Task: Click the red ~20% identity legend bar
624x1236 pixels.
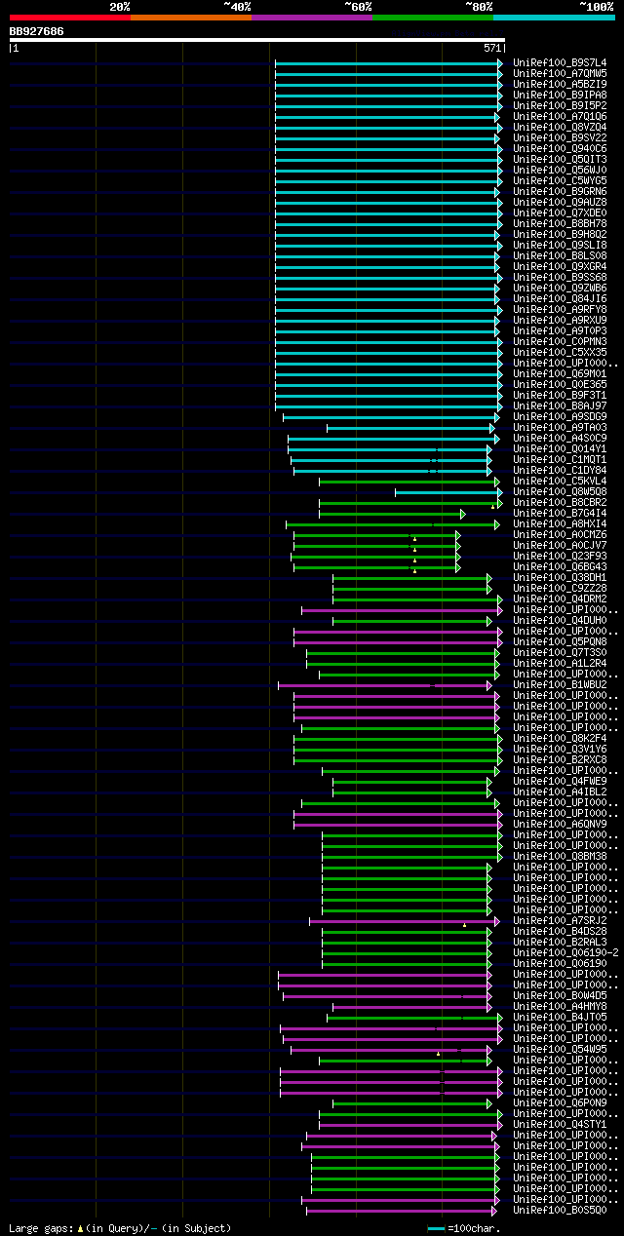Action: [x=70, y=18]
